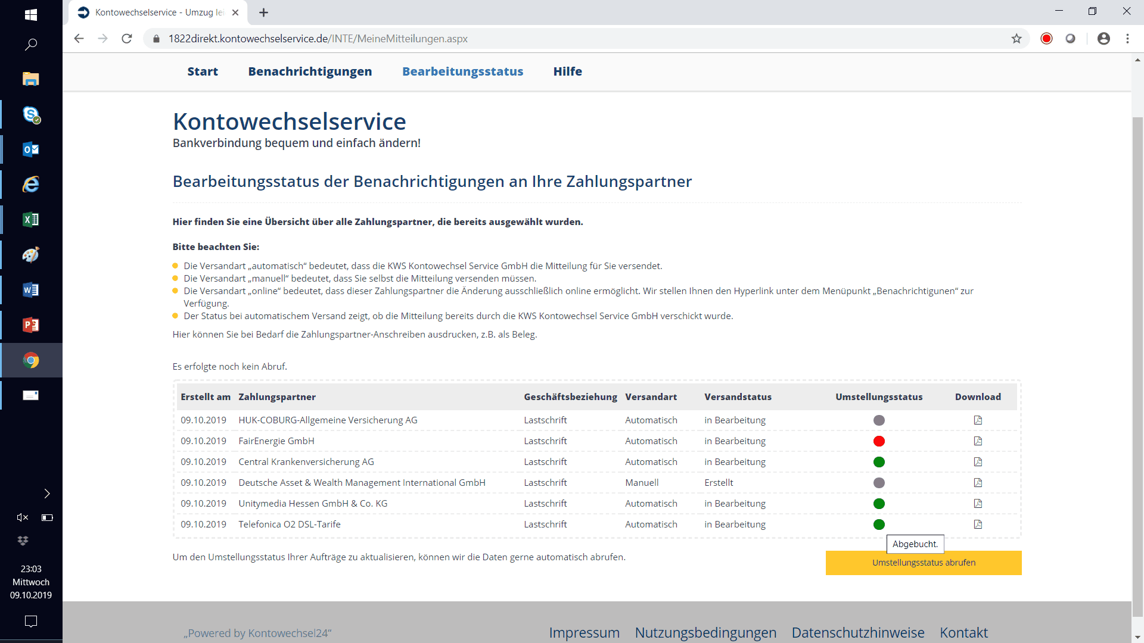Open the mail envelope taskbar app
This screenshot has height=643, width=1144.
[x=31, y=395]
